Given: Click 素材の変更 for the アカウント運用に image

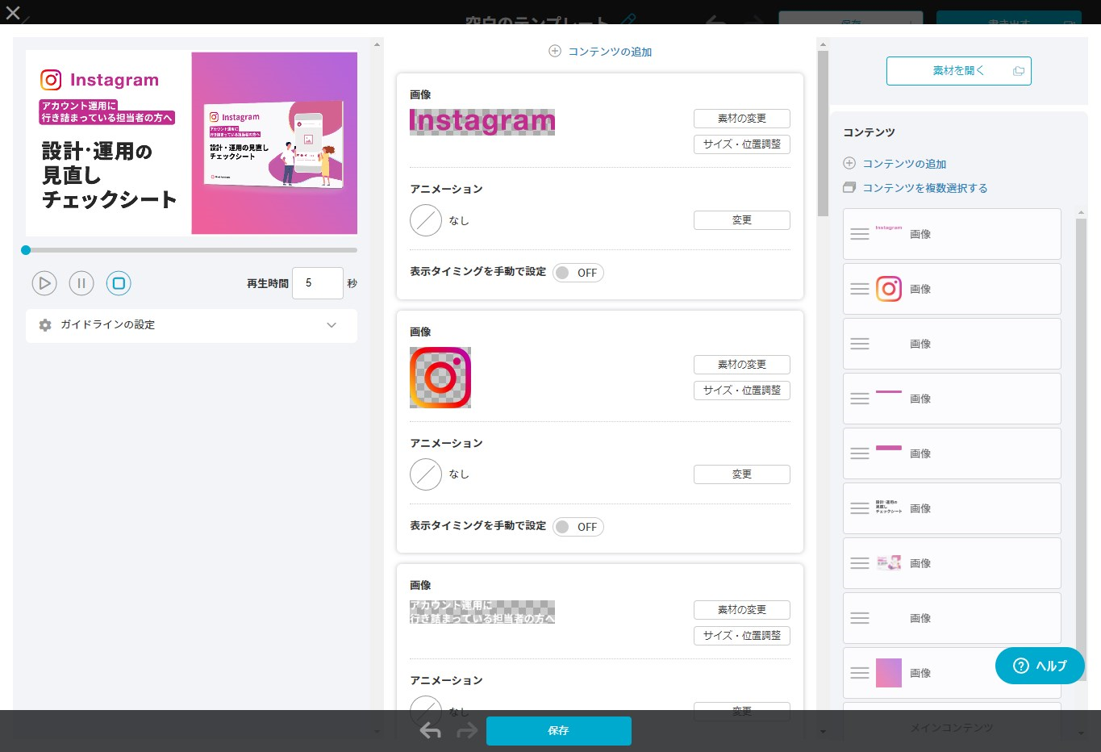Looking at the screenshot, I should (741, 610).
